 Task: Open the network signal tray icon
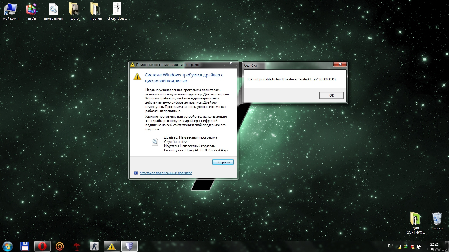[x=399, y=247]
